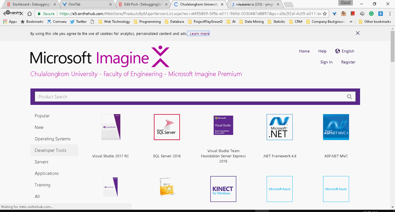Image resolution: width=395 pixels, height=212 pixels.
Task: Switch to the Thai inbox (232) tab
Action: (x=255, y=4)
